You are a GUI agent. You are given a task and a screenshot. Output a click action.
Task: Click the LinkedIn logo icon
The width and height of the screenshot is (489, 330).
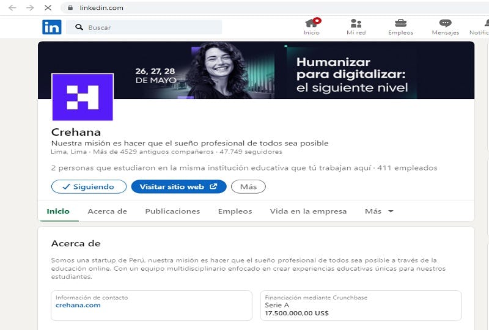[x=51, y=27]
